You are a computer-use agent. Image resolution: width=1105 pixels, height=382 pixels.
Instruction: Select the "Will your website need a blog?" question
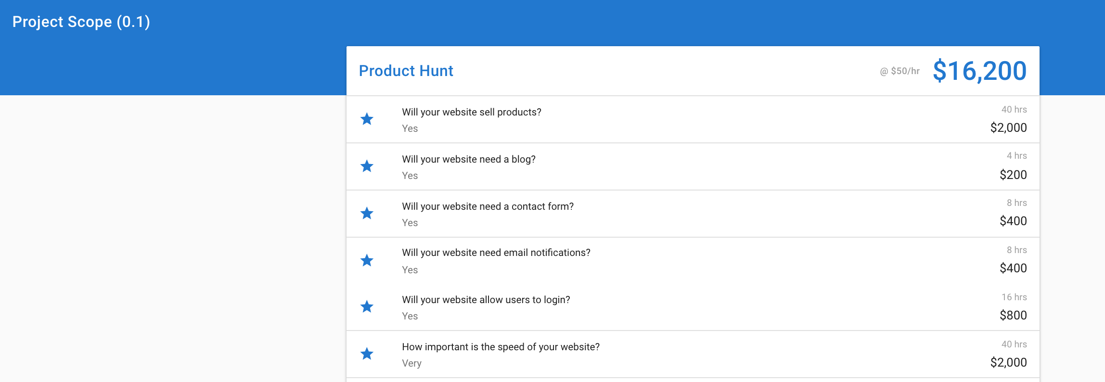click(x=468, y=159)
